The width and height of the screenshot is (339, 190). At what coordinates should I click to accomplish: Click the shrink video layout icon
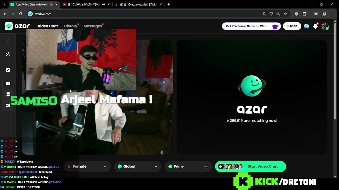(x=8, y=70)
